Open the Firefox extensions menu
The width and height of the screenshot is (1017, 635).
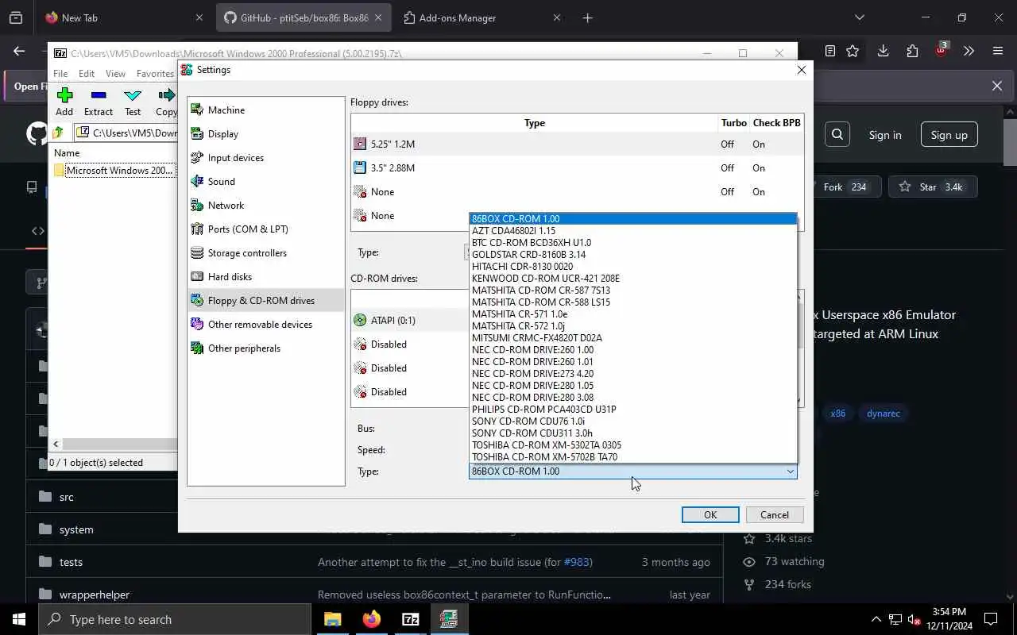coord(912,51)
